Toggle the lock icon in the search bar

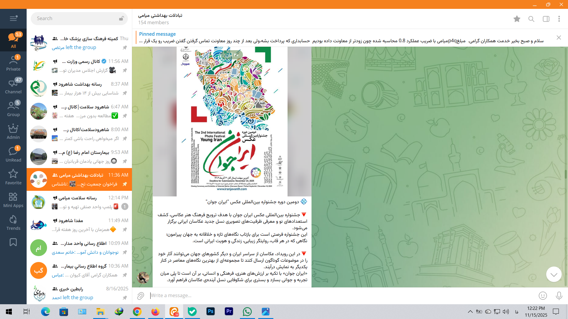tap(121, 19)
